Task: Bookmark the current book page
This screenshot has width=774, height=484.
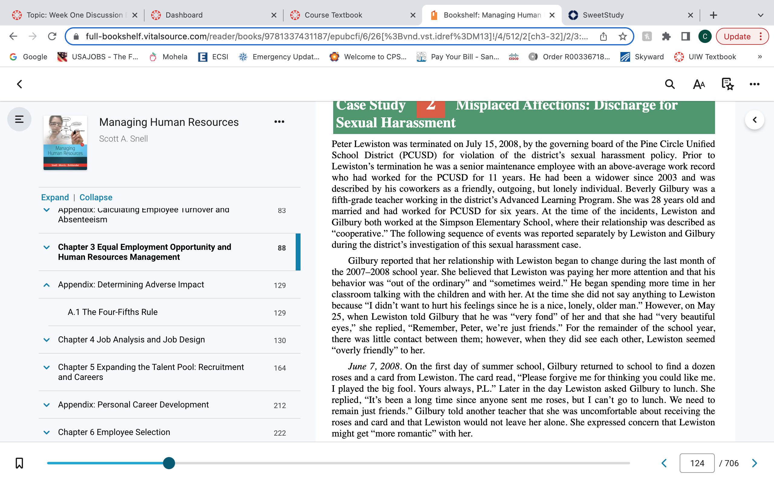Action: [x=19, y=463]
